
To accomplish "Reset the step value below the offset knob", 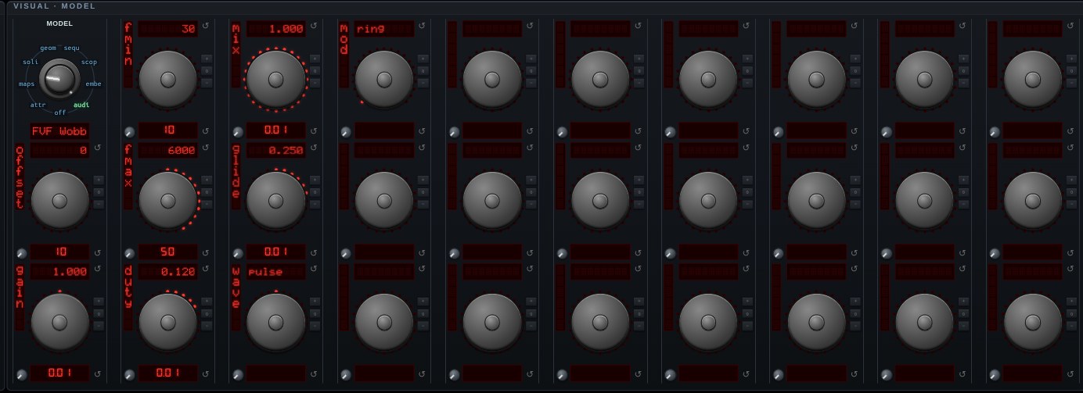I will coord(98,252).
